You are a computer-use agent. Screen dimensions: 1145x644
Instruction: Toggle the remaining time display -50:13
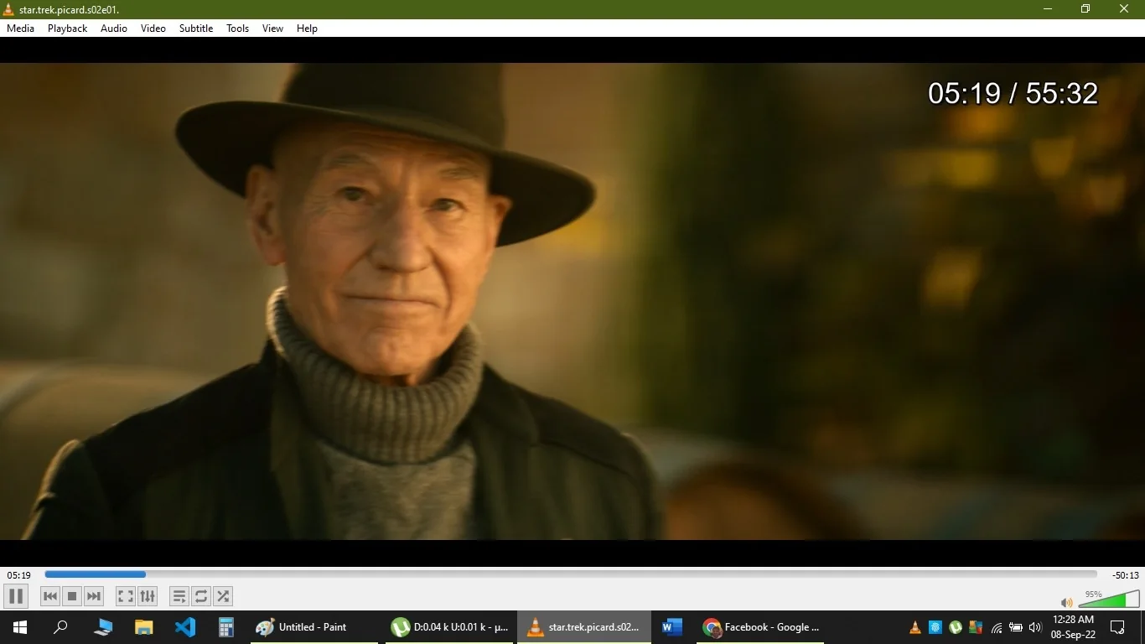(1126, 575)
